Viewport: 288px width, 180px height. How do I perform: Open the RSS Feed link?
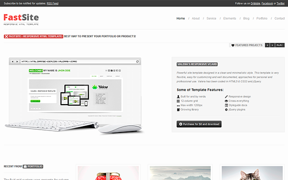pos(52,3)
